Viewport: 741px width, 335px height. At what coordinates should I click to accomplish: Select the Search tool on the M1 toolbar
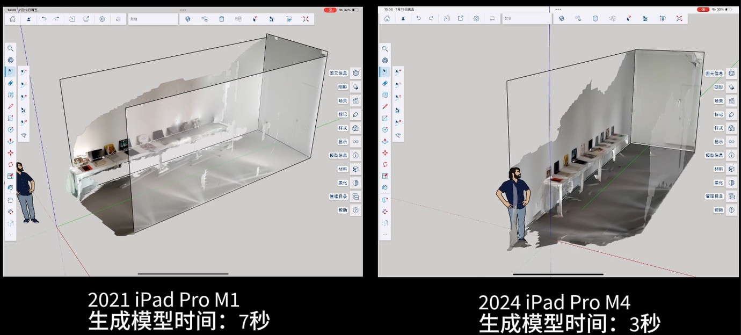[10, 48]
